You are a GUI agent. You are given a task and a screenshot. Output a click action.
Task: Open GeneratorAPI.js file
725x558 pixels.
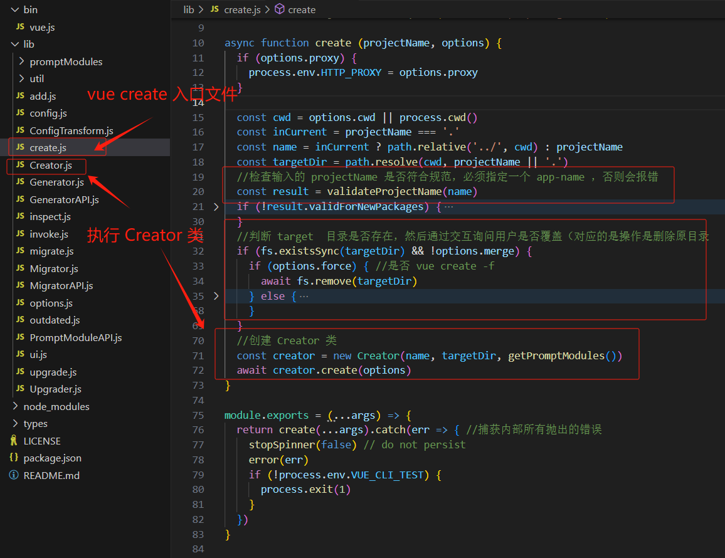(x=64, y=200)
